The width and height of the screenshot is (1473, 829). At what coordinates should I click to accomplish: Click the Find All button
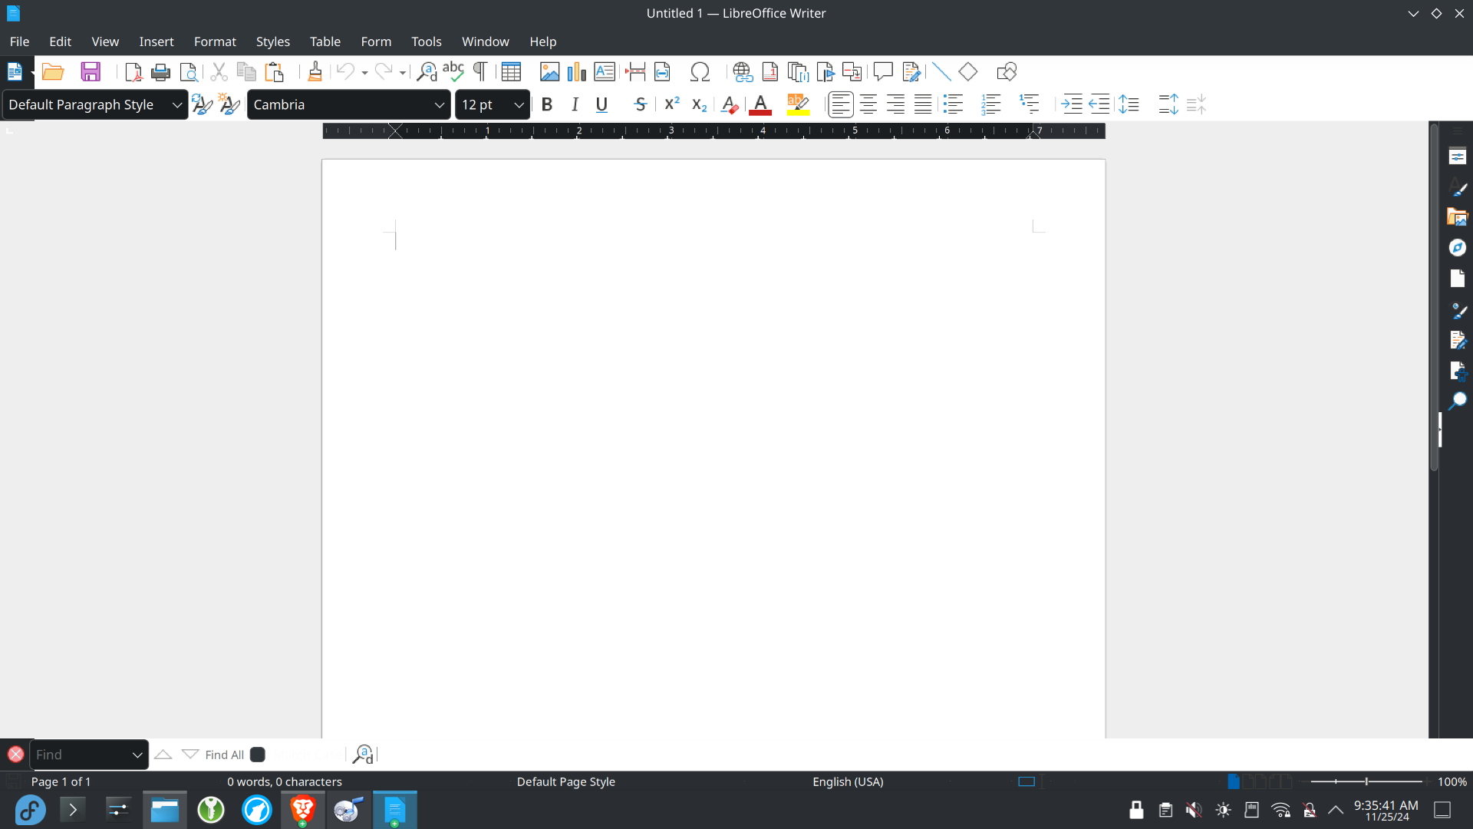224,755
